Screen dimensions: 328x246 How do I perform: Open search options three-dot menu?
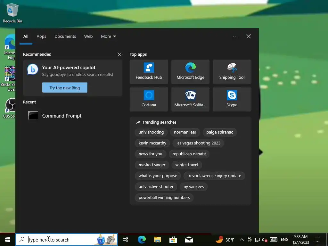pos(235,36)
